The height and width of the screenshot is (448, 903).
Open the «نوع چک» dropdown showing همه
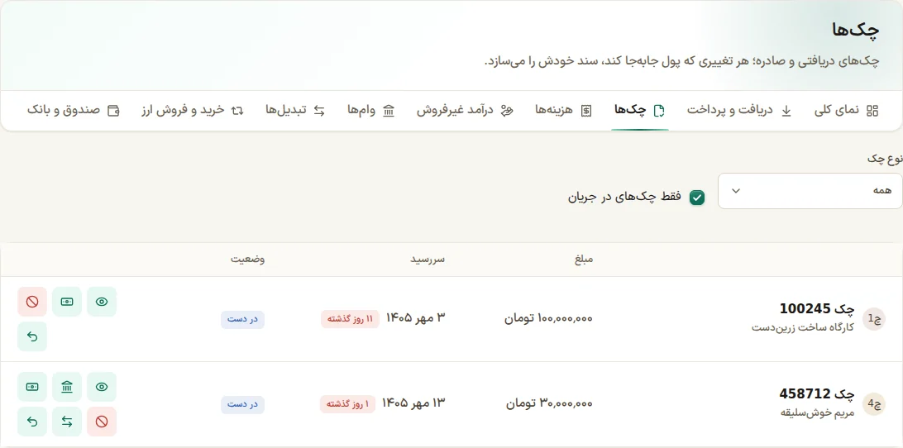point(810,191)
